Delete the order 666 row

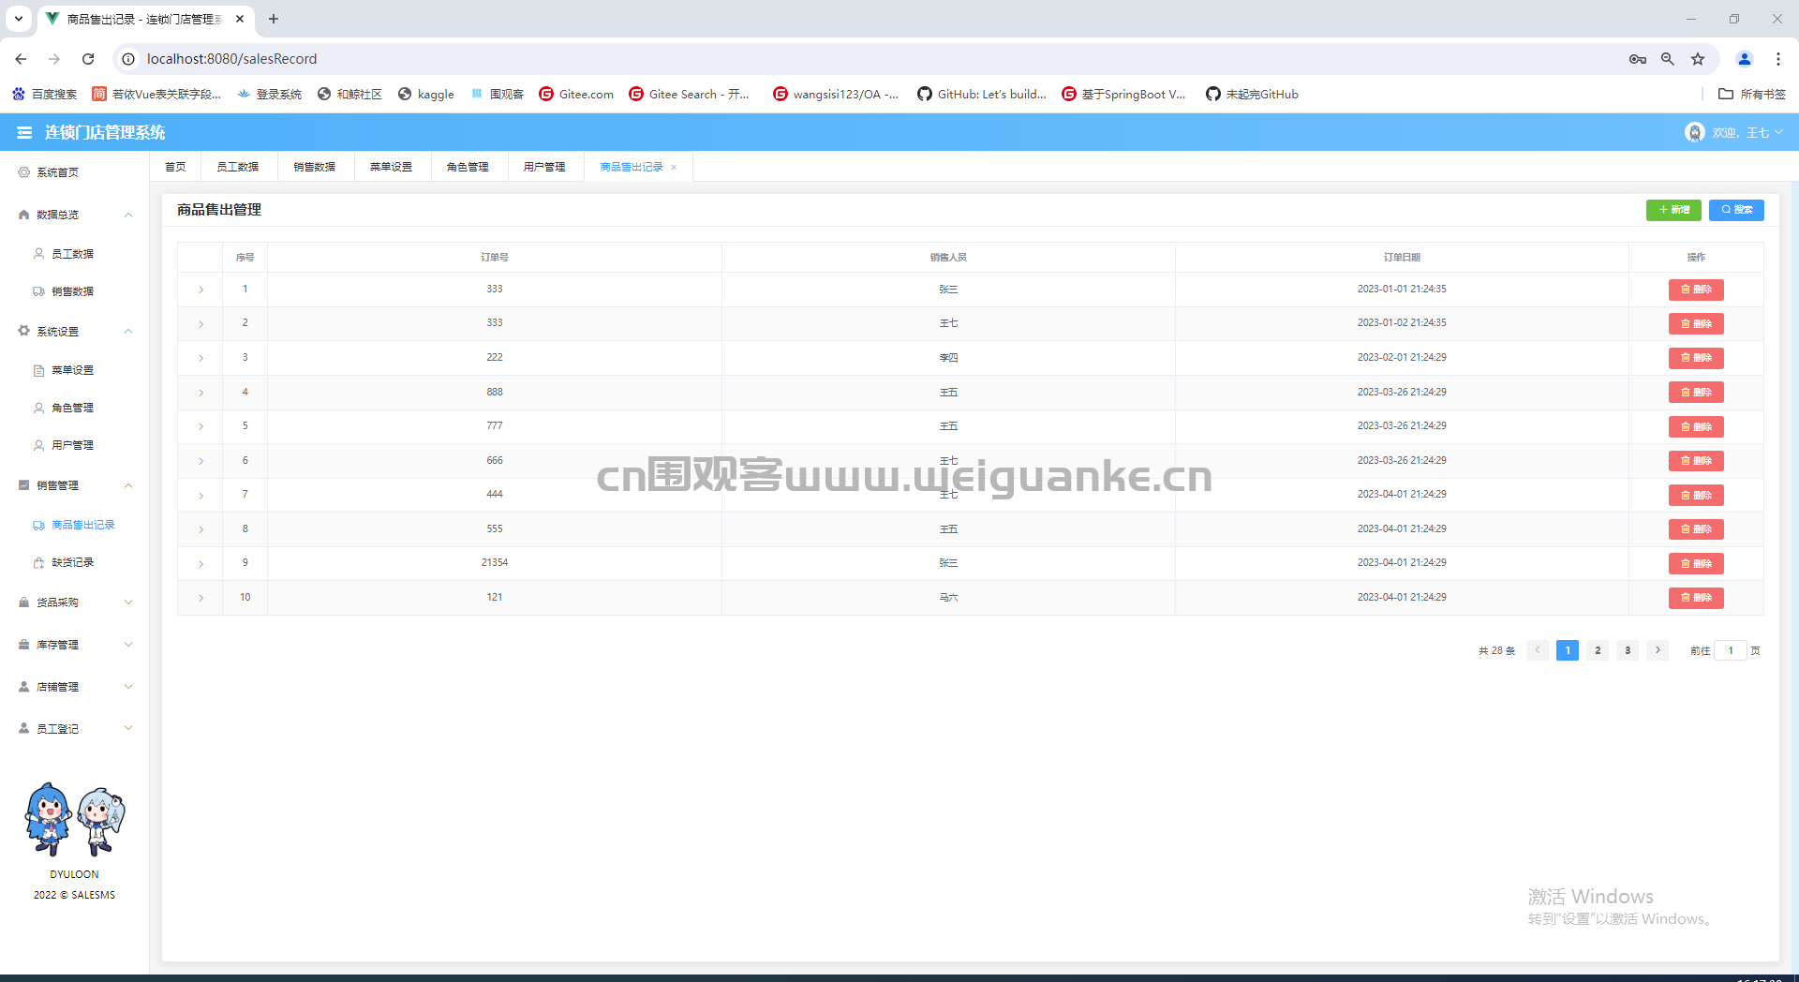[x=1696, y=461]
